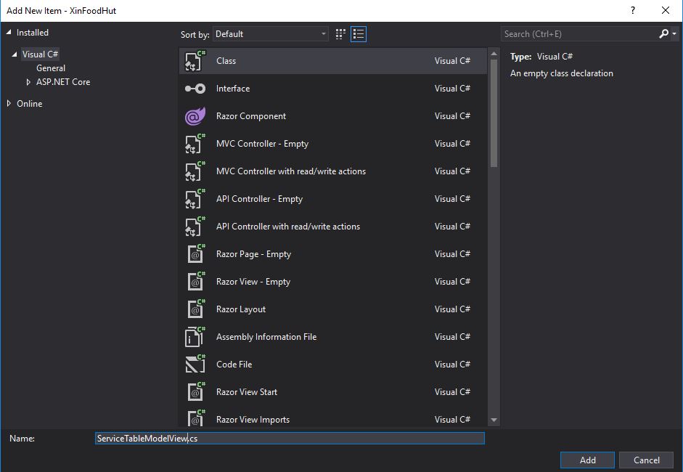Select "MVC Controller with read/write actions" label
Screen dimensions: 683x472
pos(291,171)
